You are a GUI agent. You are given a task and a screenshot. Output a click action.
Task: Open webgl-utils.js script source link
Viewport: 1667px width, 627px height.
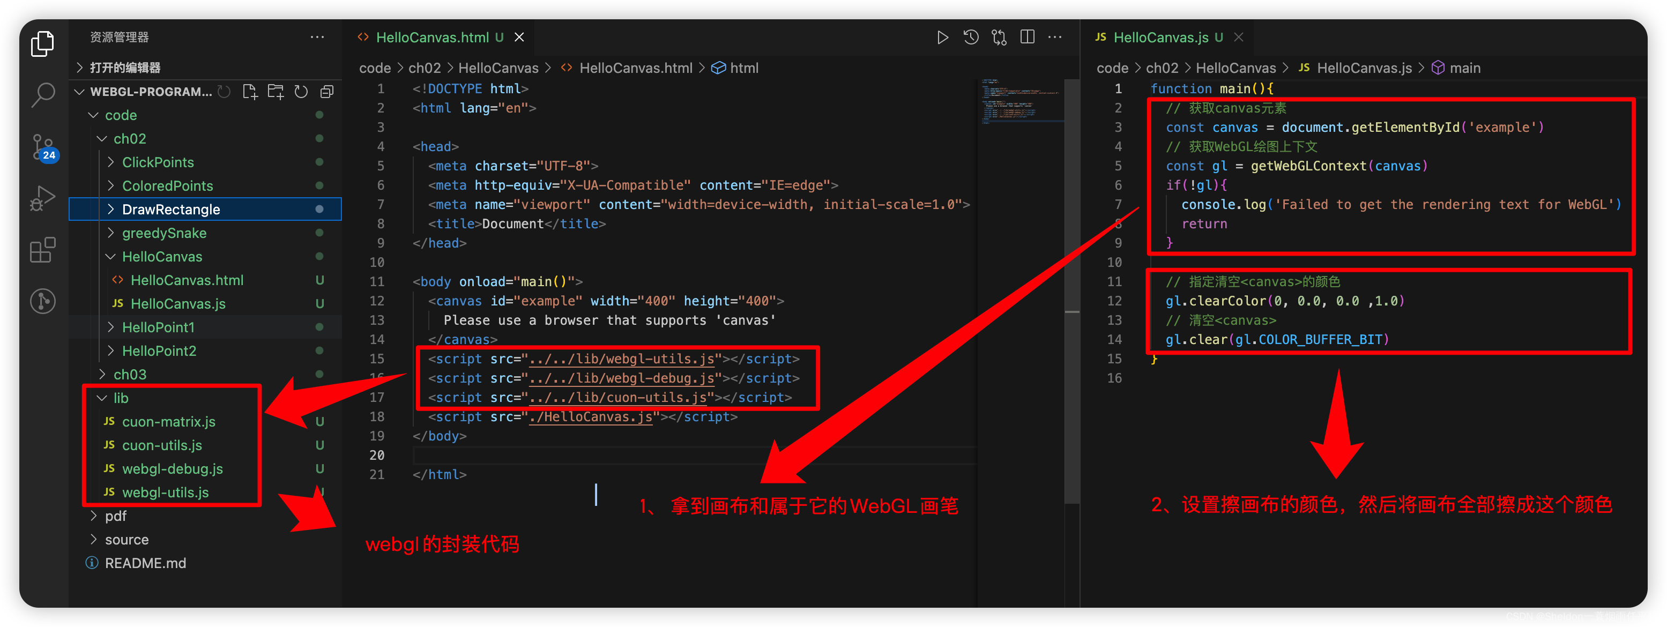click(621, 359)
